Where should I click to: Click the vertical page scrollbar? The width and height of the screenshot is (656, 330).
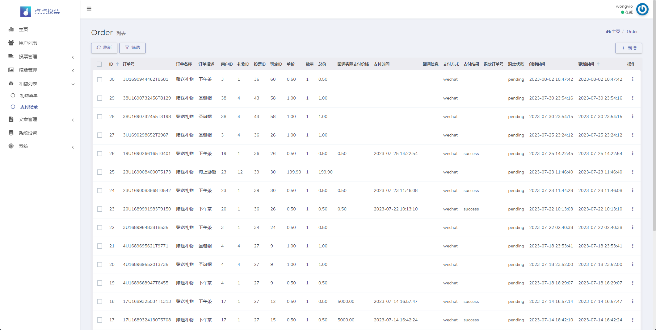point(654,123)
